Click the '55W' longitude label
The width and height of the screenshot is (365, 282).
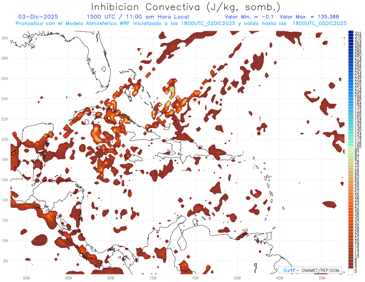tap(322, 278)
